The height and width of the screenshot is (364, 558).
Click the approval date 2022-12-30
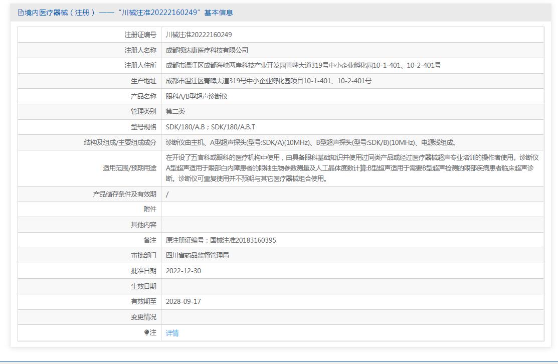183,271
